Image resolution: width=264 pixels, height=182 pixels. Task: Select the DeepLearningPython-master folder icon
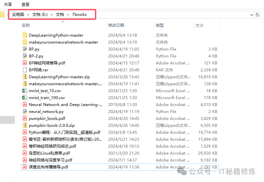click(25, 35)
